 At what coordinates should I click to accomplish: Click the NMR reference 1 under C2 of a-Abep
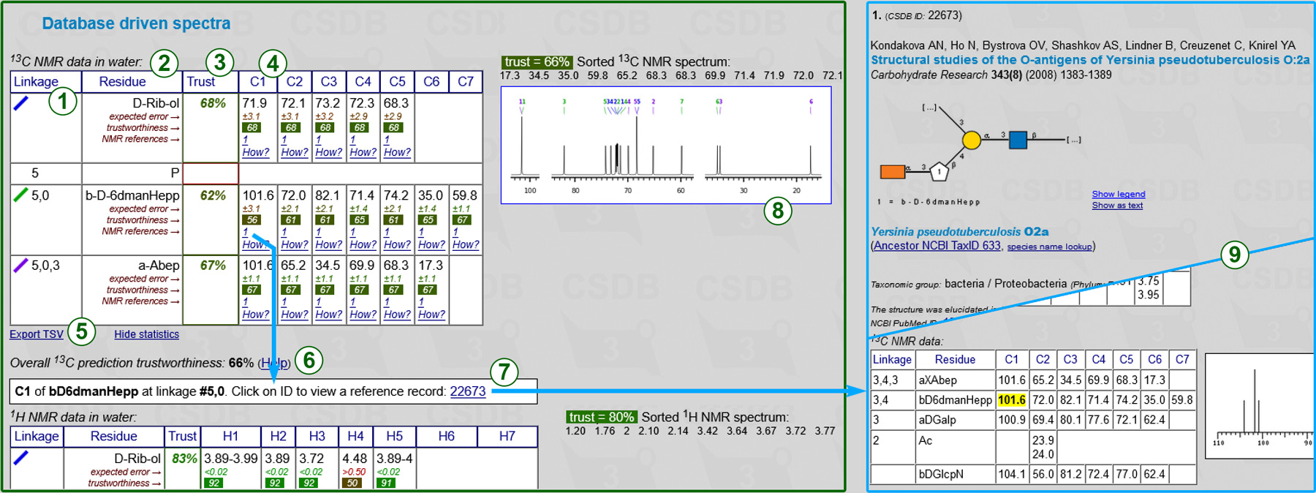284,302
